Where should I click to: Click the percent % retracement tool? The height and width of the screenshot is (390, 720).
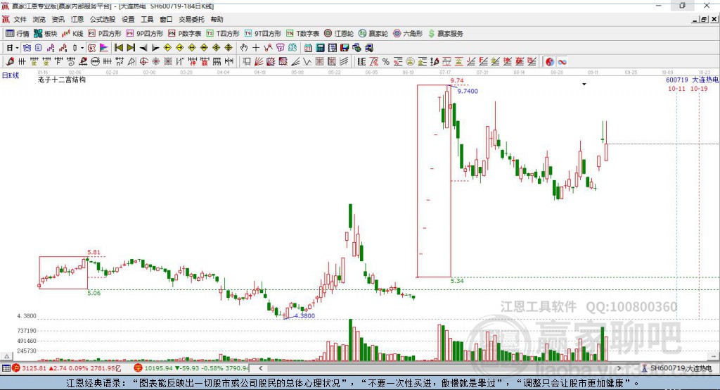[x=386, y=62]
